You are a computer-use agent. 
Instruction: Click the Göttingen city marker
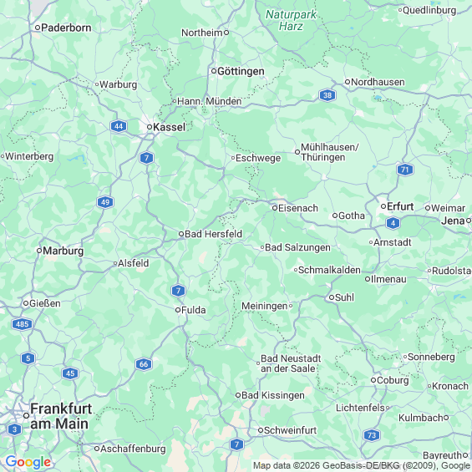click(214, 71)
